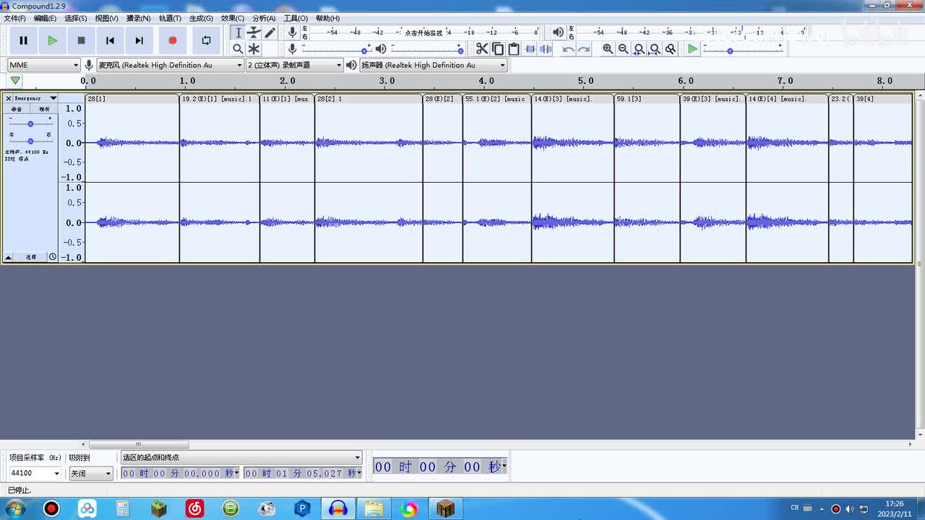Open the 扬声器 playback device dropdown

click(434, 65)
